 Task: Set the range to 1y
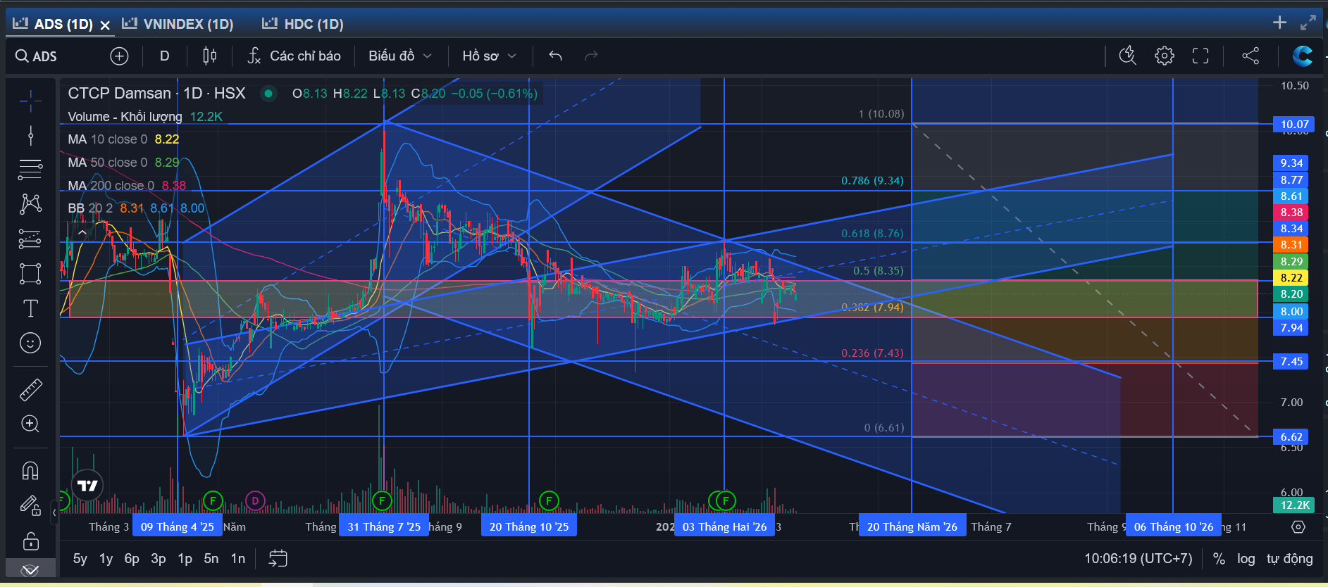pyautogui.click(x=106, y=559)
